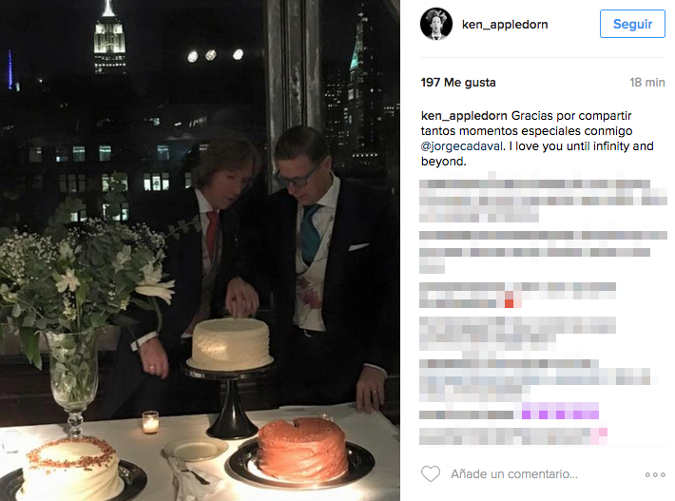675x501 pixels.
Task: Open the 18 min timestamp link
Action: pyautogui.click(x=647, y=82)
